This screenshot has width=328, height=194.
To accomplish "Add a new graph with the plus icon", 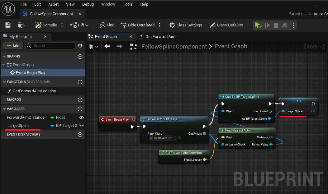I will 80,57.
